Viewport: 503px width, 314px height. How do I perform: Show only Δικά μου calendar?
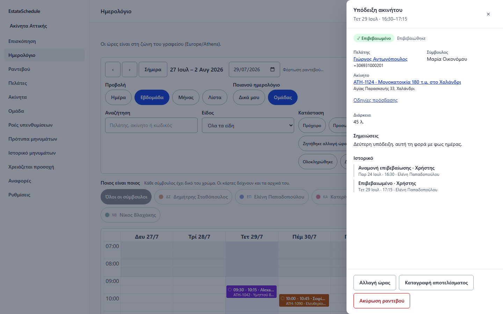[x=249, y=97]
